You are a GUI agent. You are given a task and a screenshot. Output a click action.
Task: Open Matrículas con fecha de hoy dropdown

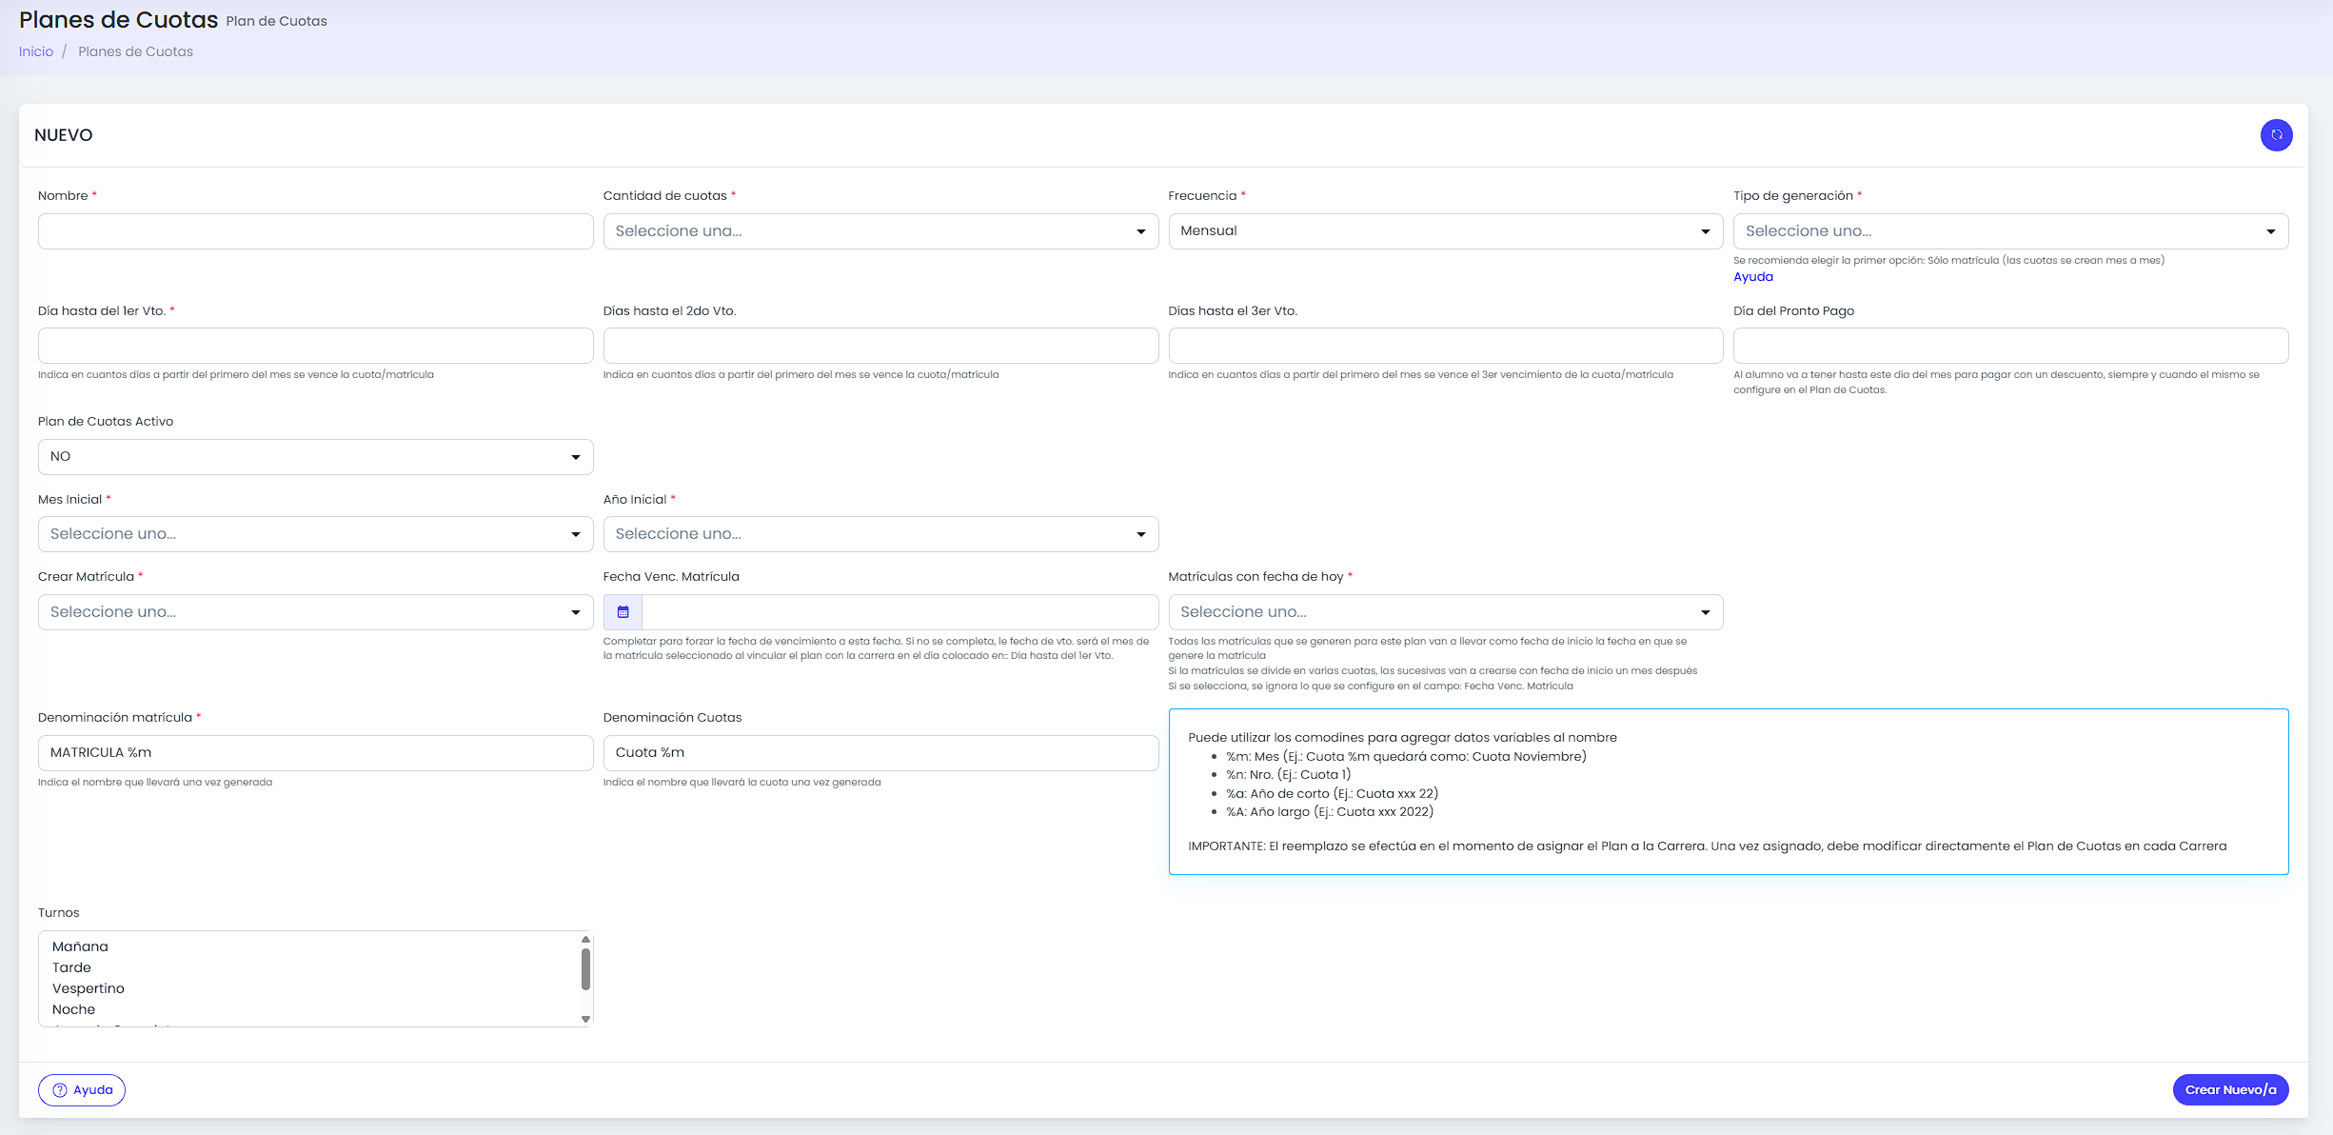(x=1445, y=612)
